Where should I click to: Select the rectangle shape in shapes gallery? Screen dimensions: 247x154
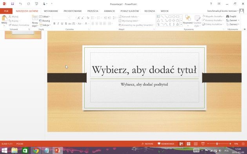(x=170, y=16)
